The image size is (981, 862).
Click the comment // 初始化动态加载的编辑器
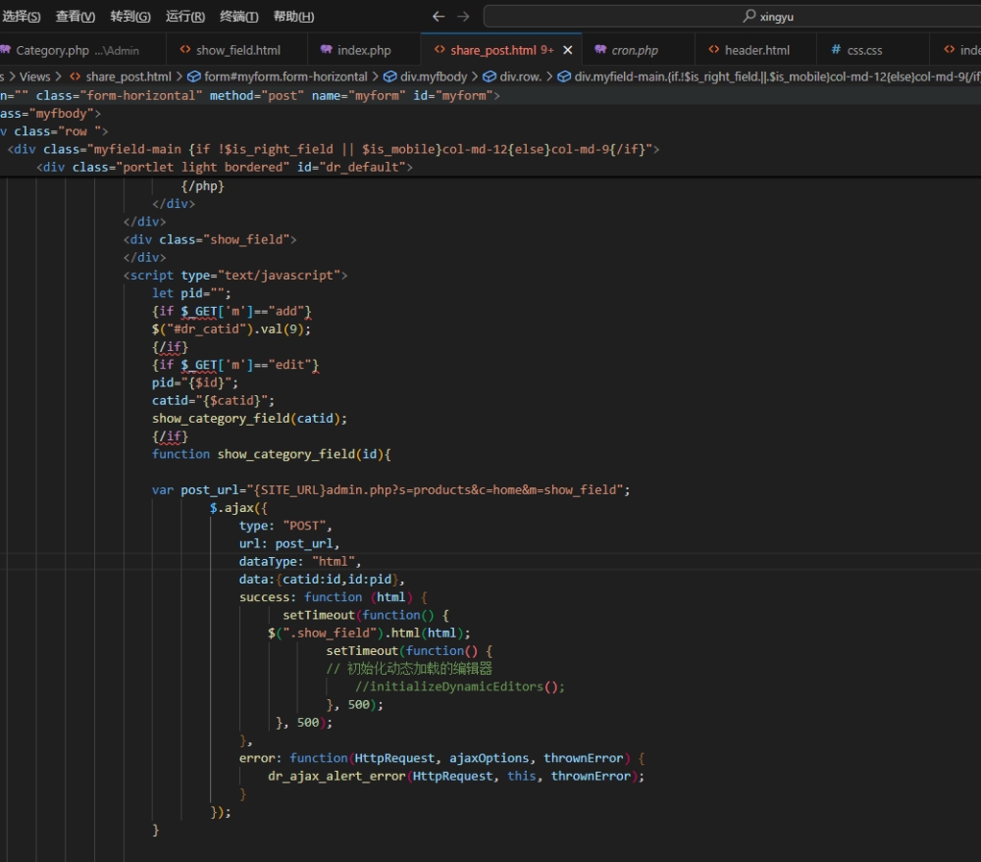point(409,669)
